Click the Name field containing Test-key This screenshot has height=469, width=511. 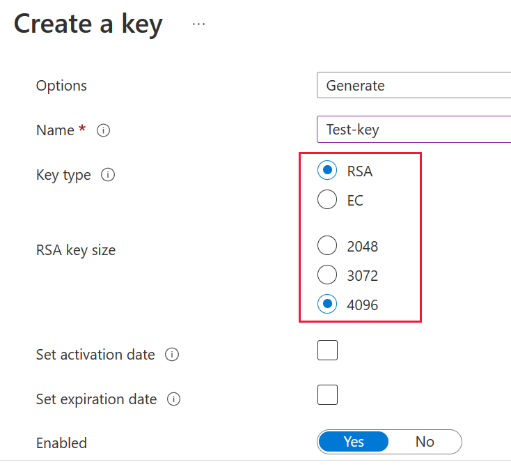pos(414,130)
